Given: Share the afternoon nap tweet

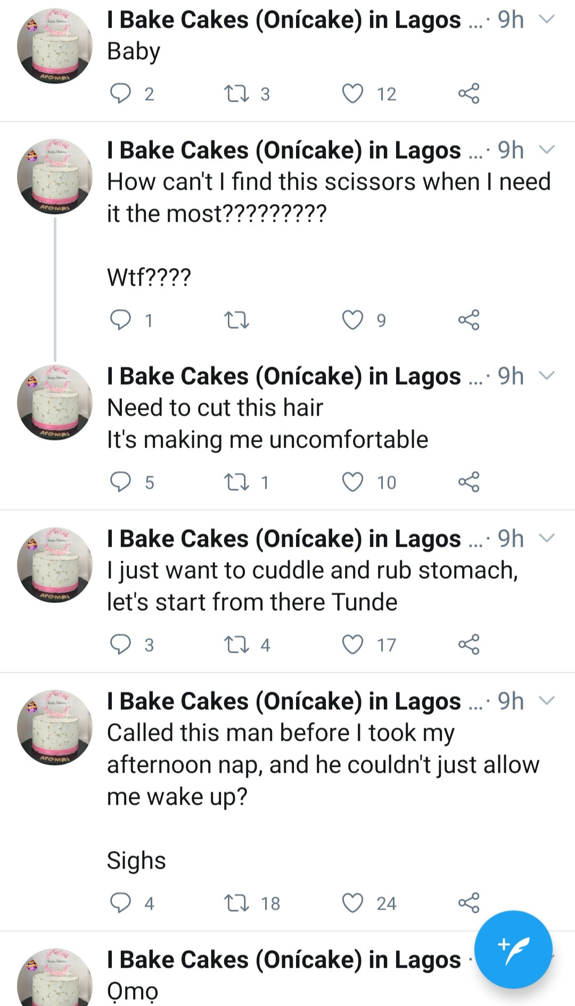Looking at the screenshot, I should point(469,903).
